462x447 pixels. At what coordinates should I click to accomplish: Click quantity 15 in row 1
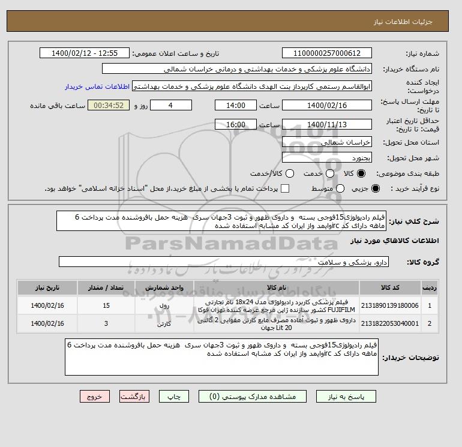tap(106, 306)
